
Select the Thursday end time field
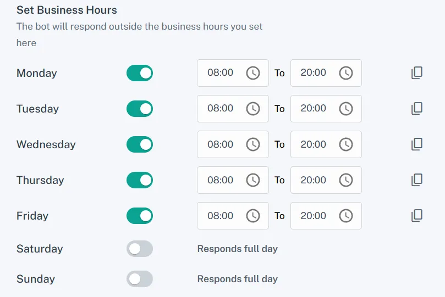pyautogui.click(x=314, y=180)
